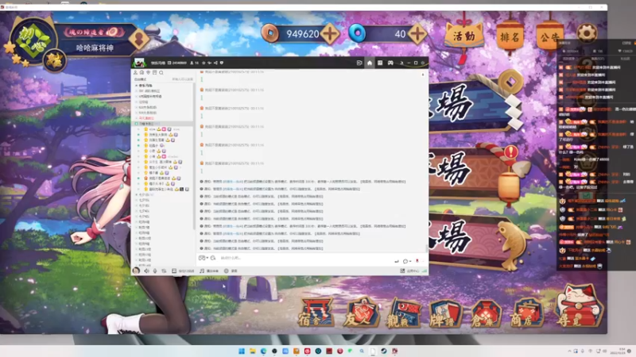Open the chat bubble dropdown near send arrow
This screenshot has width=636, height=357.
pyautogui.click(x=406, y=261)
